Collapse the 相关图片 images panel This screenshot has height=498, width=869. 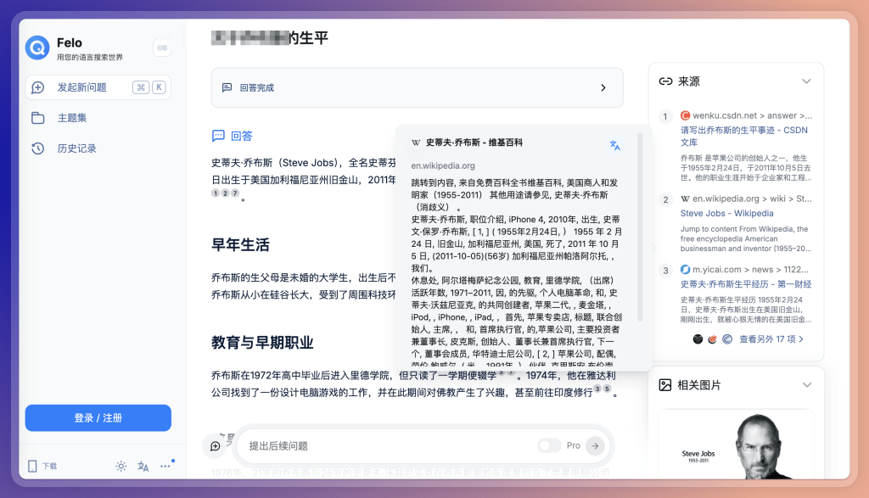click(806, 385)
